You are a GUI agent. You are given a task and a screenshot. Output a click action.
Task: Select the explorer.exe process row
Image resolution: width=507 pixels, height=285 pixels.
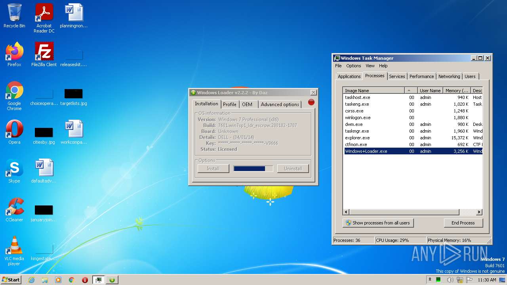(413, 138)
